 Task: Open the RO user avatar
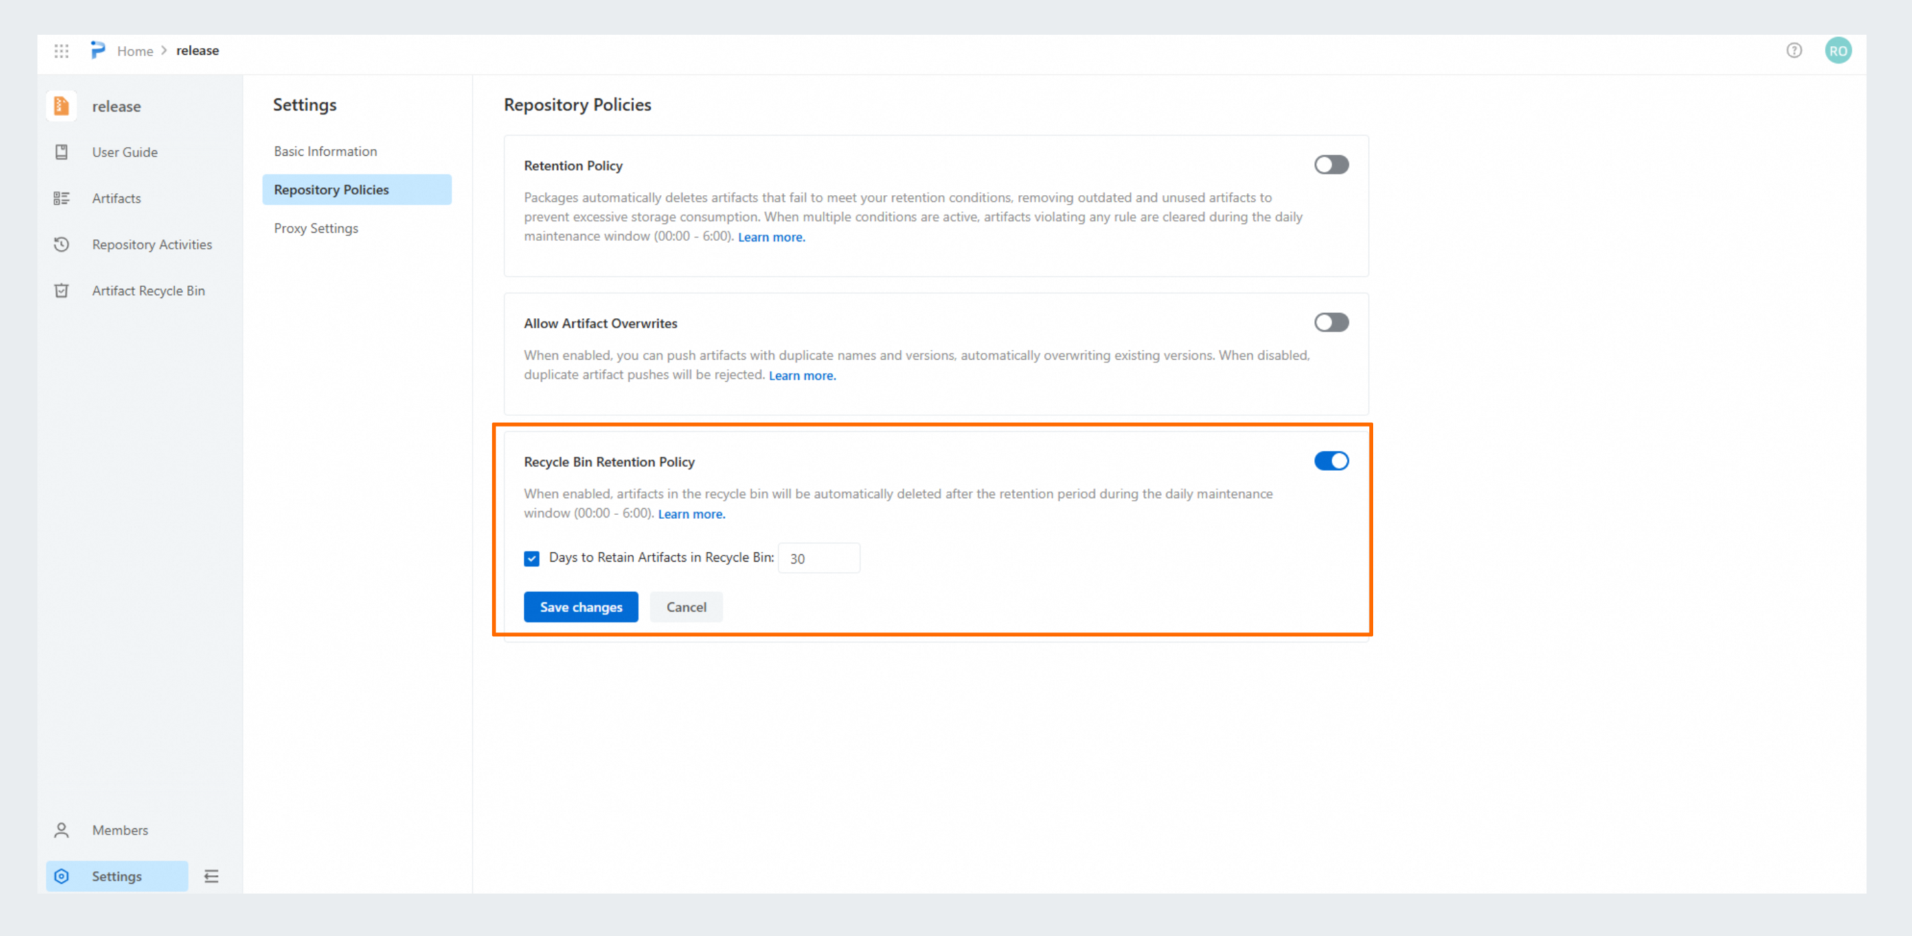[x=1838, y=50]
